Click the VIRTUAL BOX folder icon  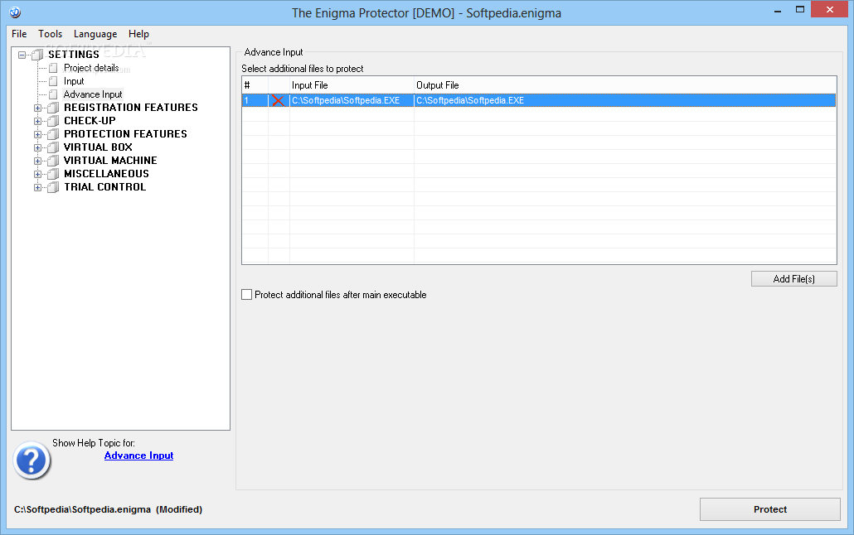[x=53, y=147]
